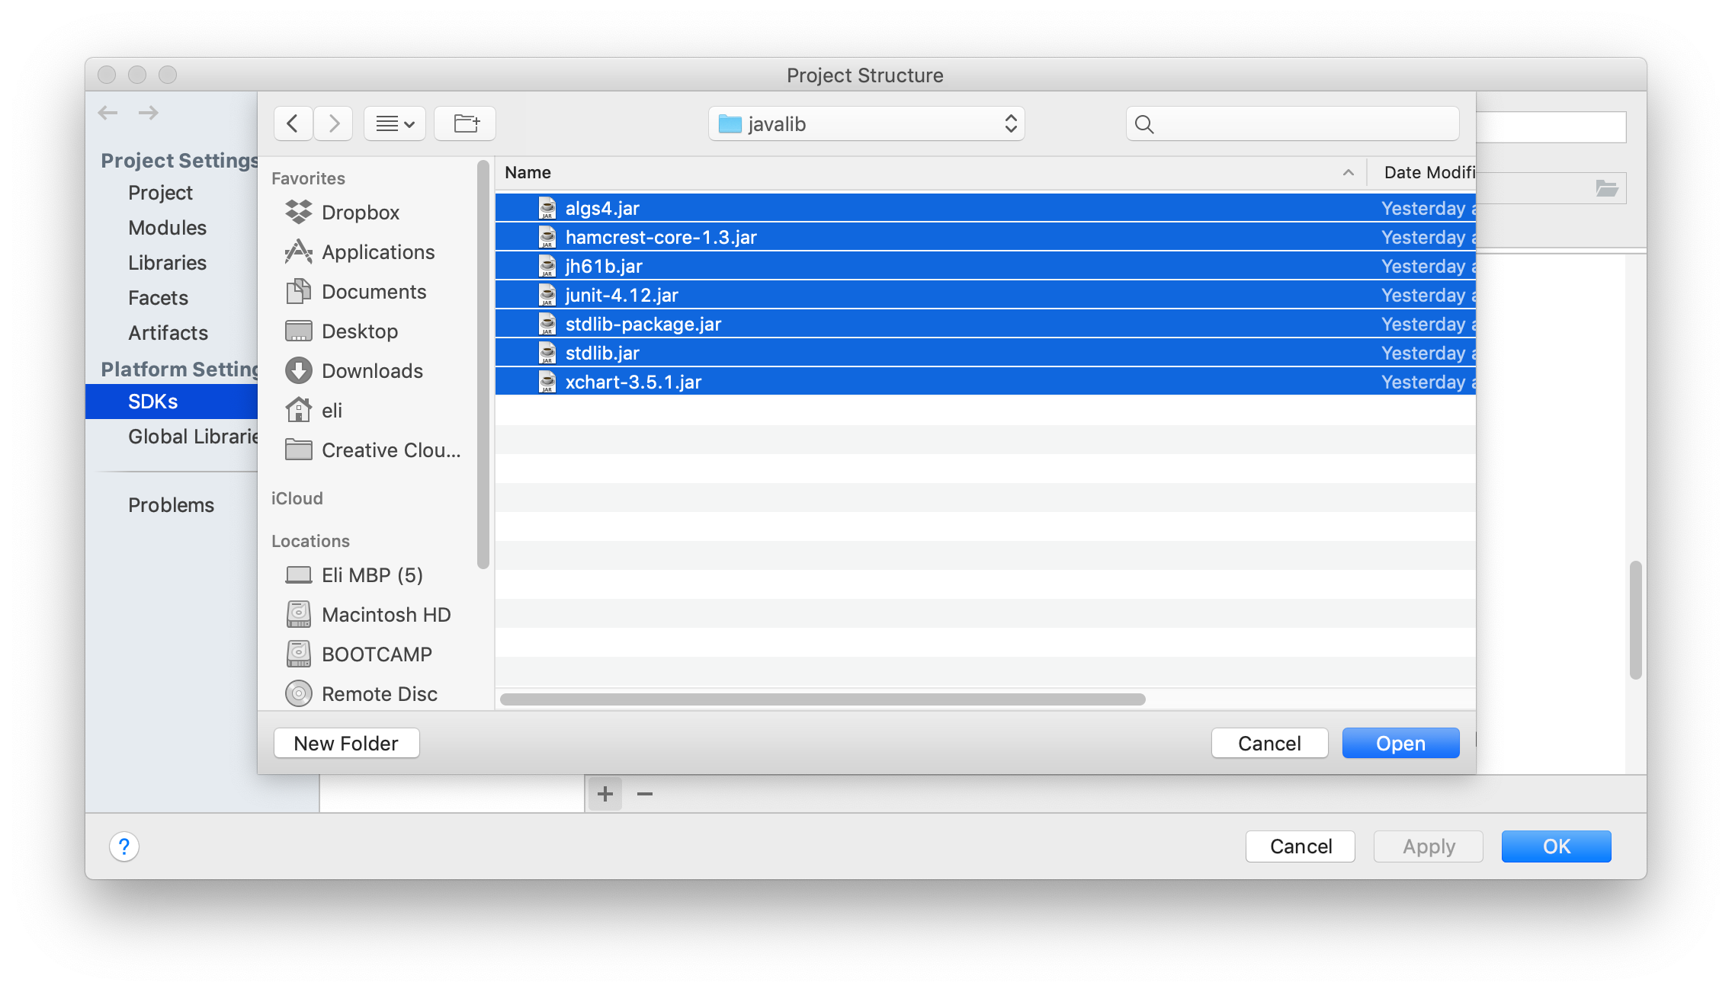Click Open to add selected jars

pos(1400,743)
